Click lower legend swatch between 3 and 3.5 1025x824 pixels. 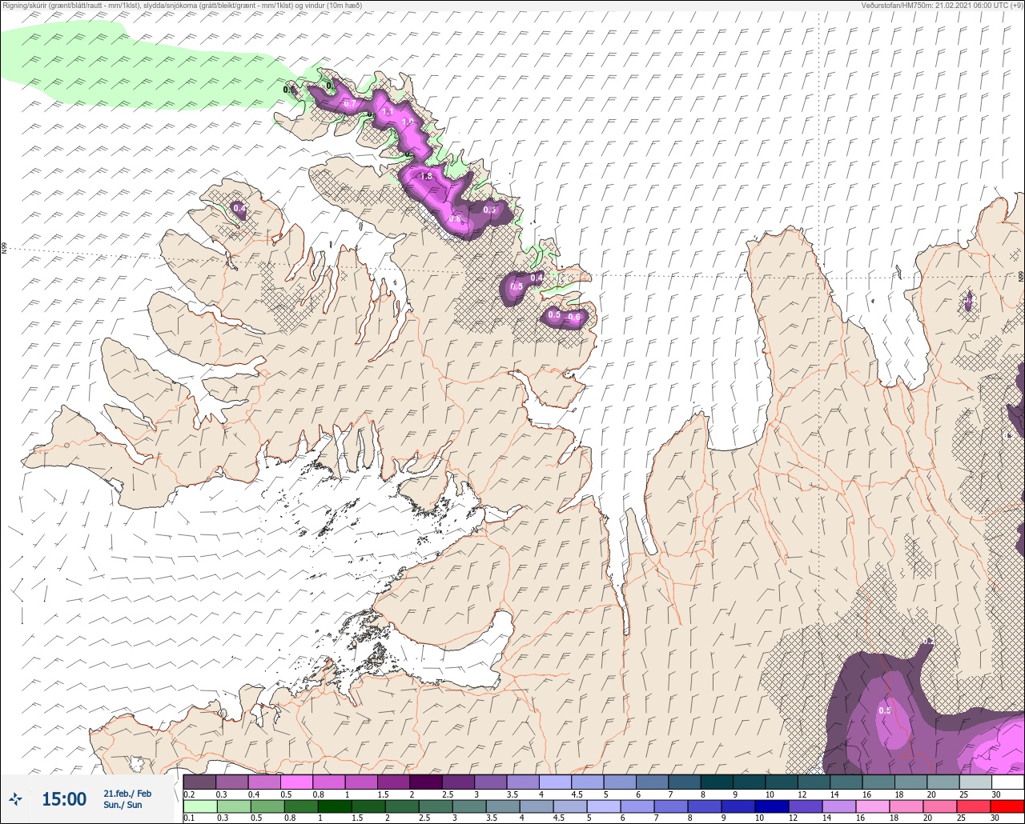click(x=469, y=806)
